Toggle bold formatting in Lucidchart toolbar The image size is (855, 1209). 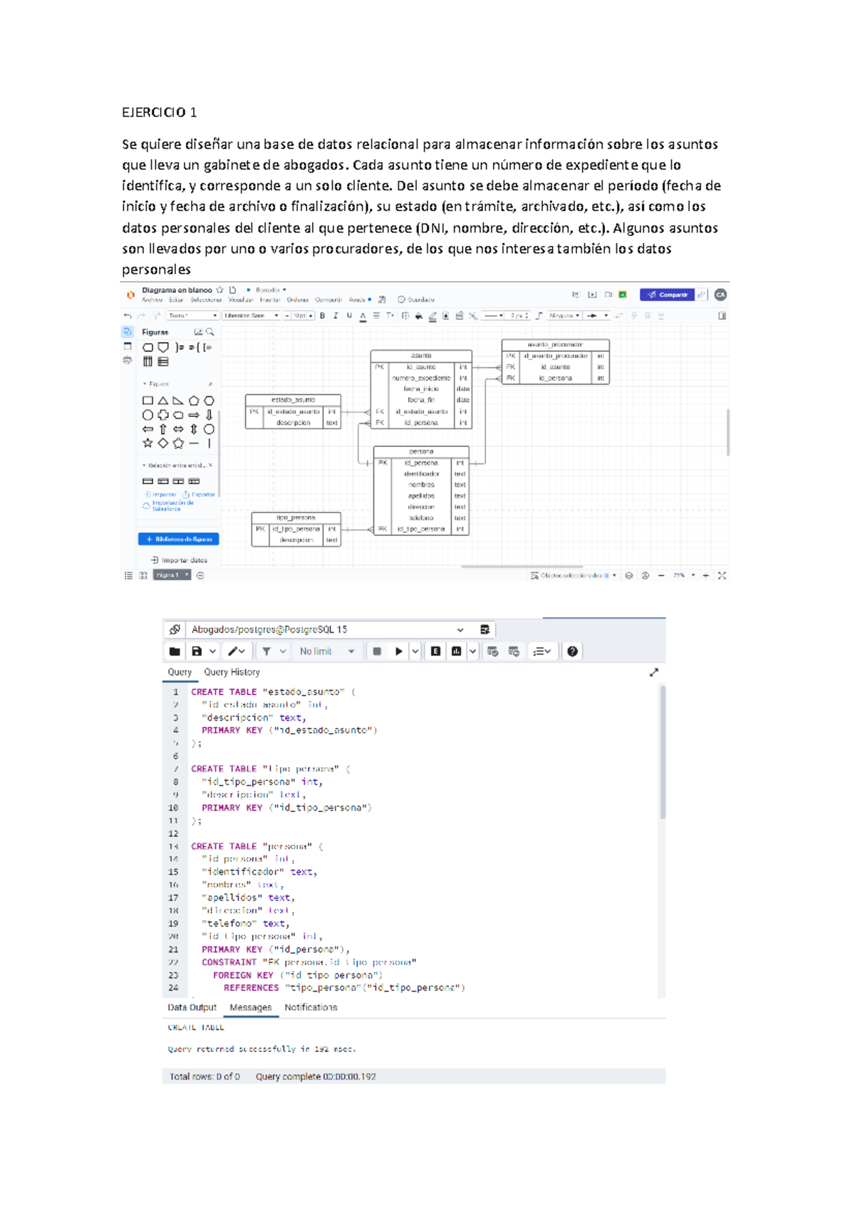(323, 316)
